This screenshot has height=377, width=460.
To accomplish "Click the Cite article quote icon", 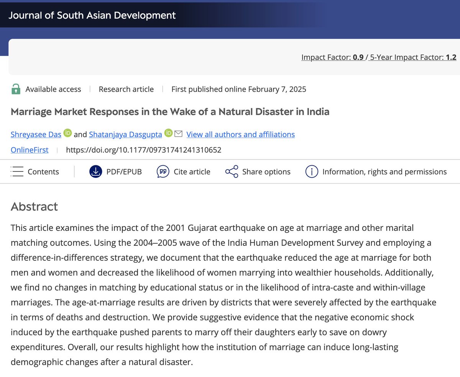I will [x=163, y=172].
